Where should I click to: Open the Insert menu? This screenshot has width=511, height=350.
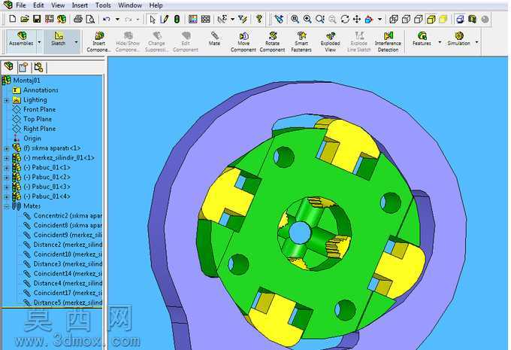[x=80, y=5]
